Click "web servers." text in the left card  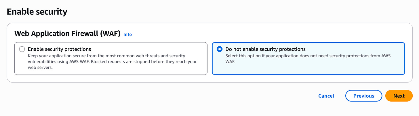[x=40, y=67]
